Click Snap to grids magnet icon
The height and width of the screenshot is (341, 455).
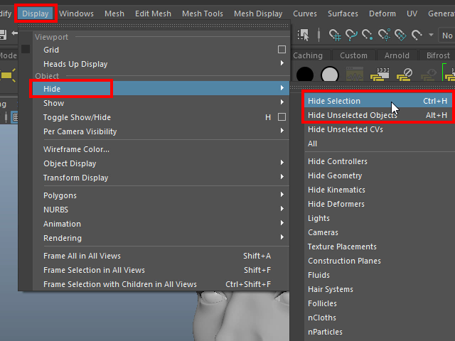[x=333, y=35]
